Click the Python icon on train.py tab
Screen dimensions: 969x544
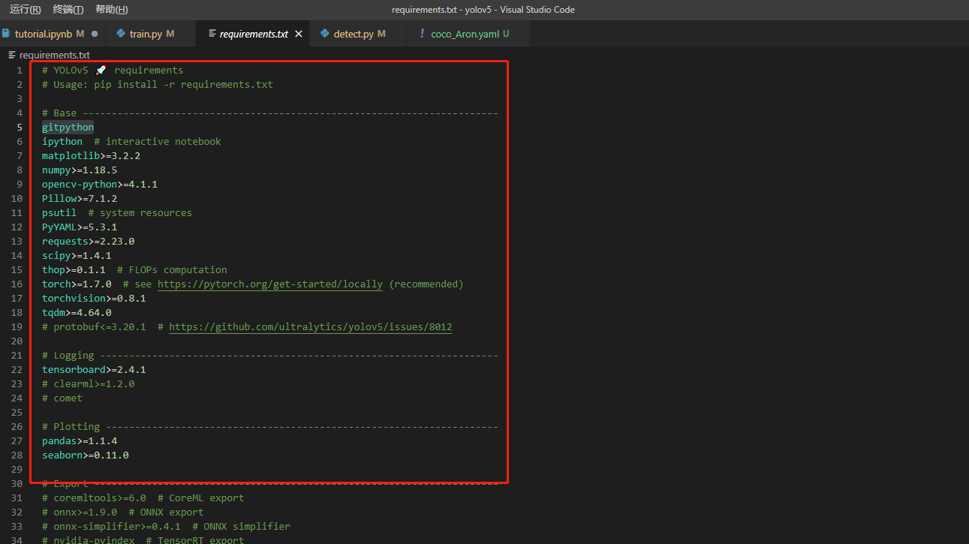[x=120, y=34]
